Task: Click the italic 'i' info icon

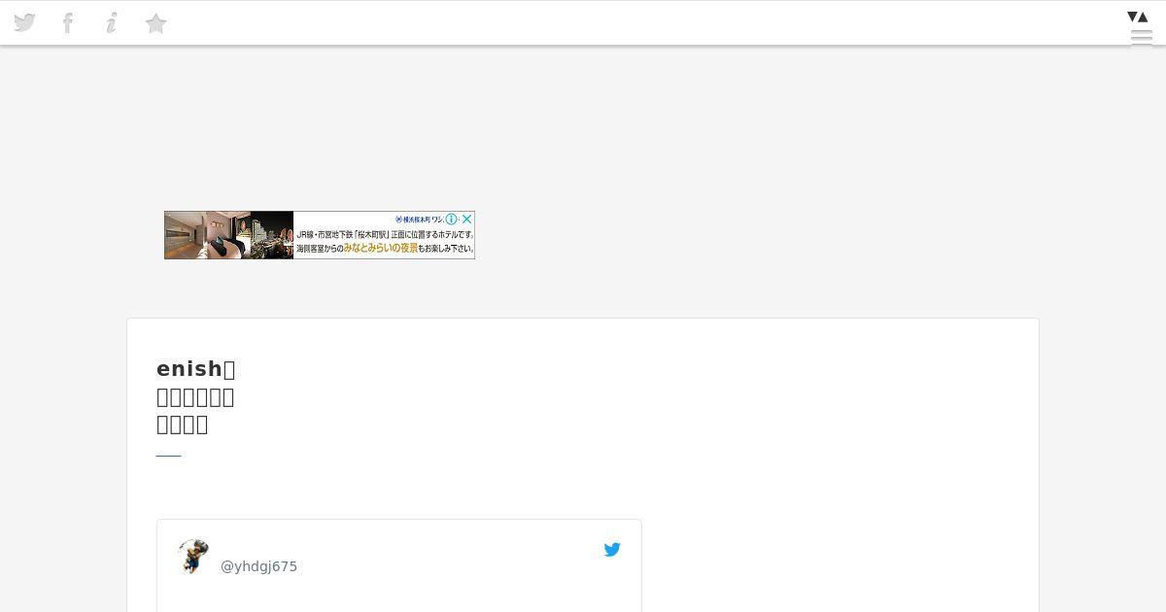Action: [112, 22]
